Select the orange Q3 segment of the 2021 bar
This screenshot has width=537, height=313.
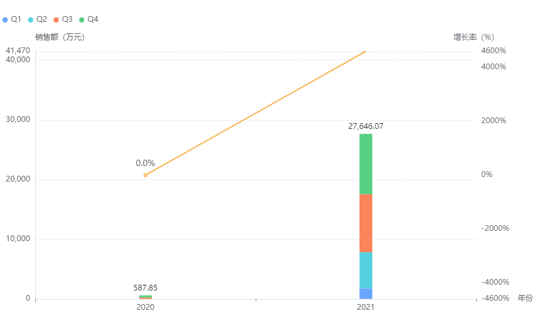coord(365,223)
